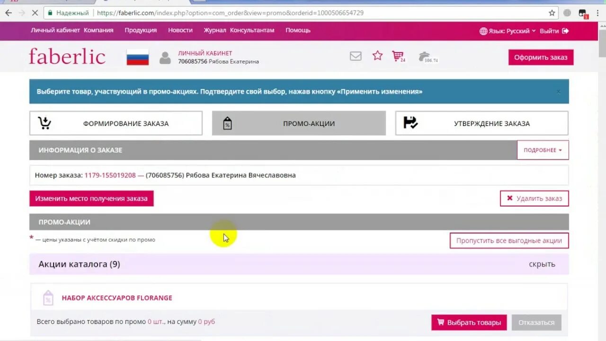This screenshot has height=341, width=606.
Task: Click the Отказаться button
Action: [536, 323]
